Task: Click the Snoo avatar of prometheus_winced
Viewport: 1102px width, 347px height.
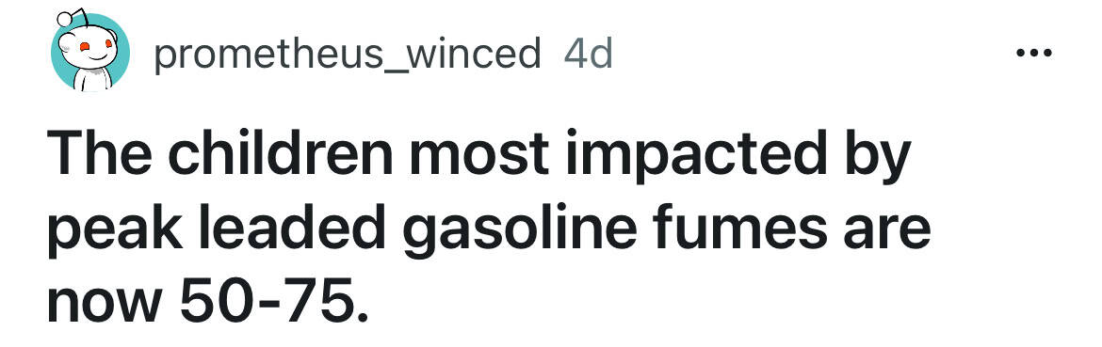Action: point(89,51)
